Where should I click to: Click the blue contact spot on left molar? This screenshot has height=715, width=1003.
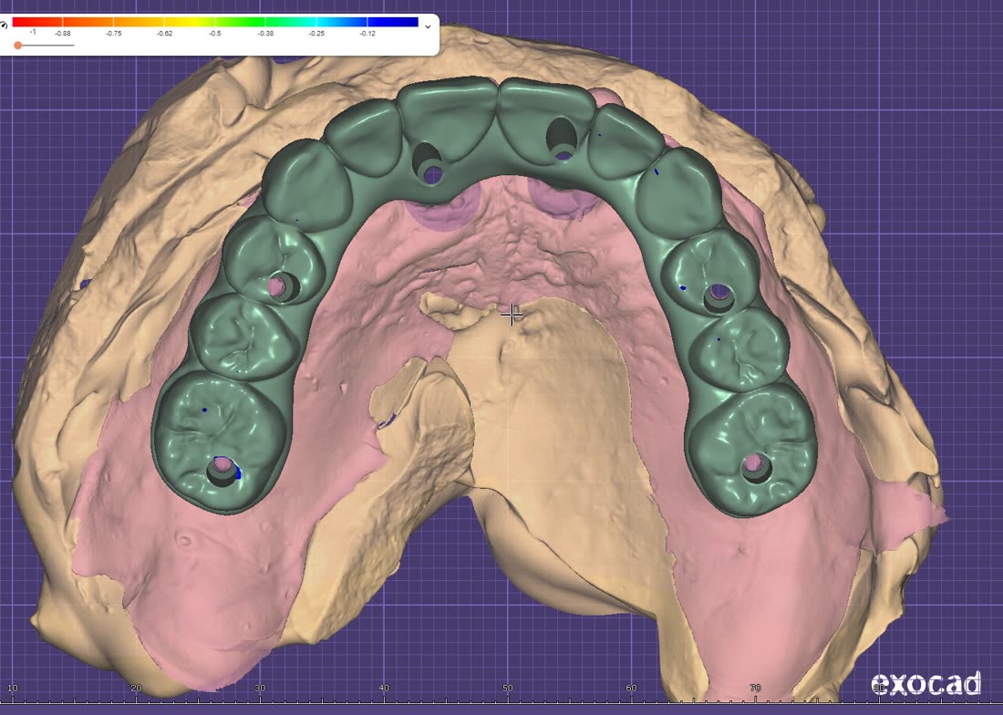coord(204,409)
